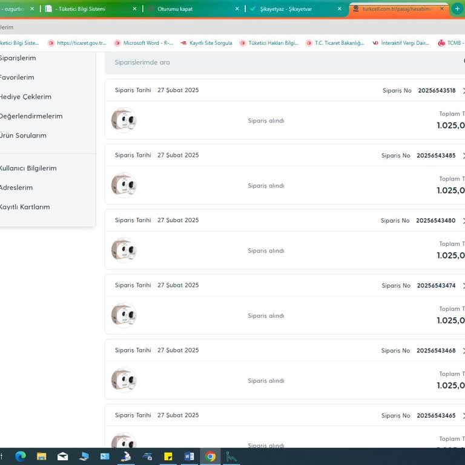Screen dimensions: 465x465
Task: Open the scanner app icon in taskbar
Action: pyautogui.click(x=126, y=456)
